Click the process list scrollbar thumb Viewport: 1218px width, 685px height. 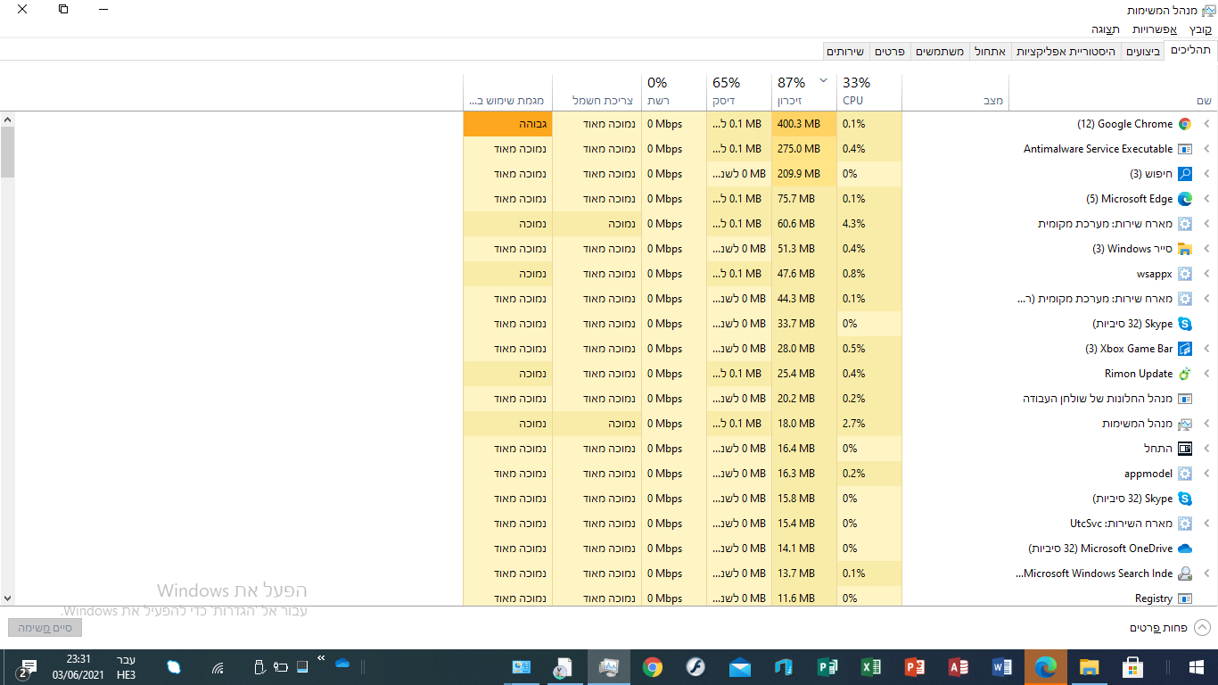point(7,152)
